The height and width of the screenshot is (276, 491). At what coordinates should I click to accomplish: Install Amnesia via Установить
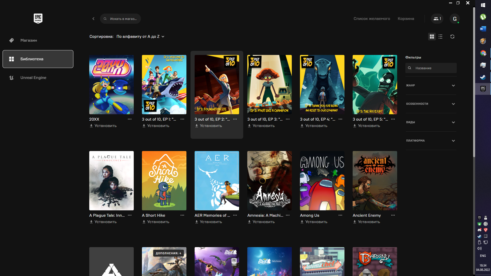(261, 222)
